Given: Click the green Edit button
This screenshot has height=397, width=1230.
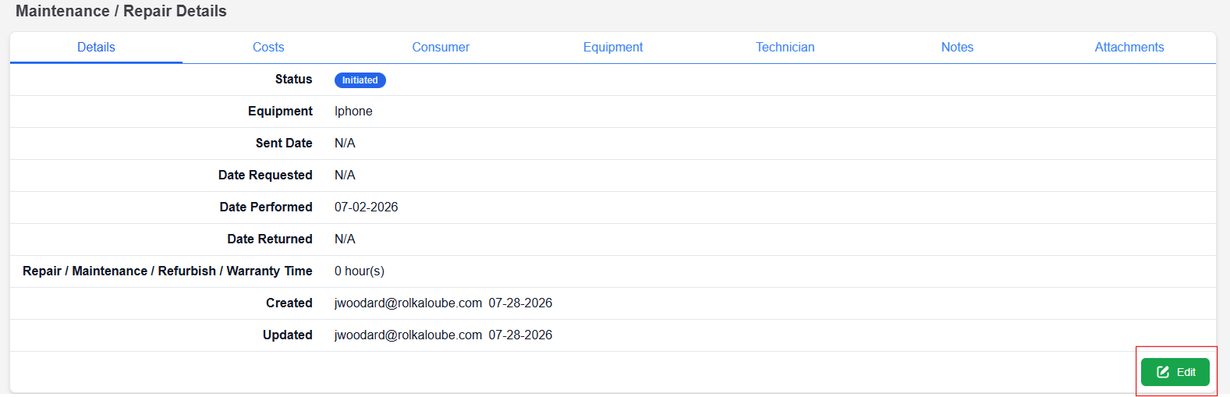Looking at the screenshot, I should tap(1175, 372).
